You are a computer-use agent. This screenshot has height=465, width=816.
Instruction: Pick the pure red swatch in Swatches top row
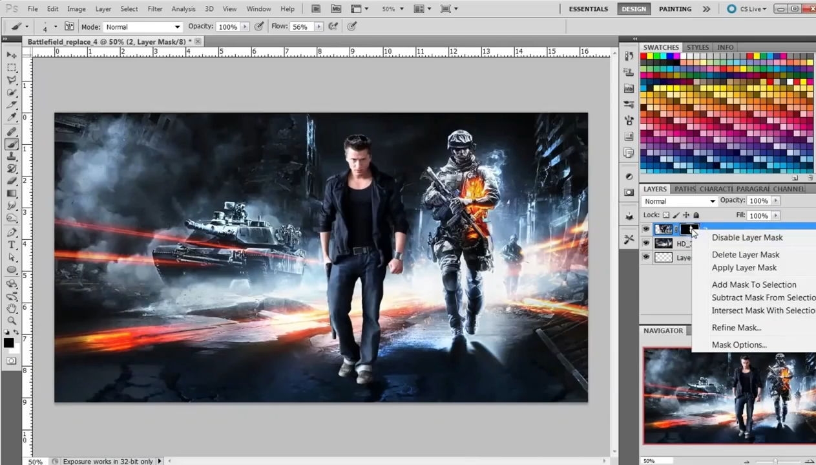[x=644, y=56]
